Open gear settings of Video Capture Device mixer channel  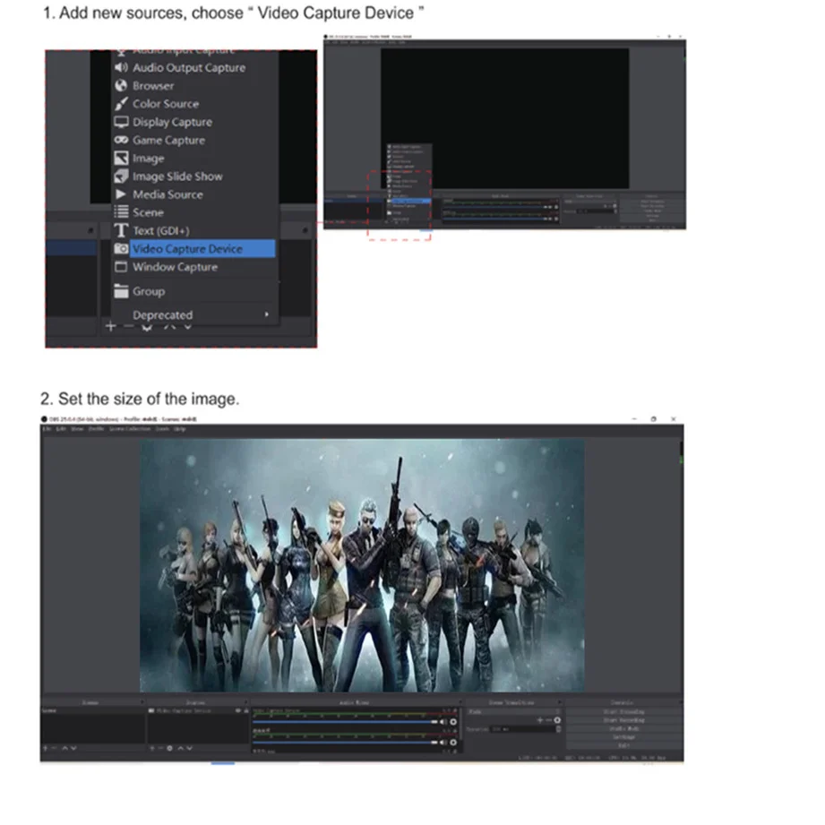click(453, 722)
